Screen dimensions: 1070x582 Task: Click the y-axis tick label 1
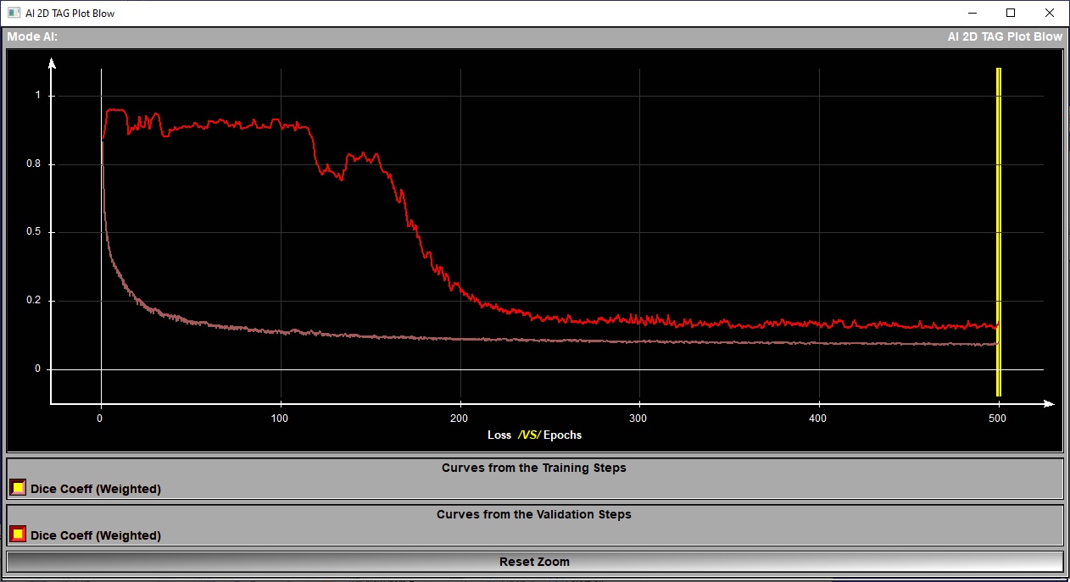[37, 96]
